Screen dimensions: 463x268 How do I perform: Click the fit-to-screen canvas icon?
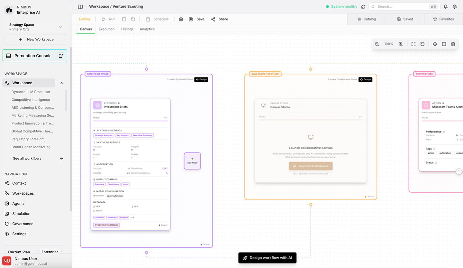coord(413,44)
